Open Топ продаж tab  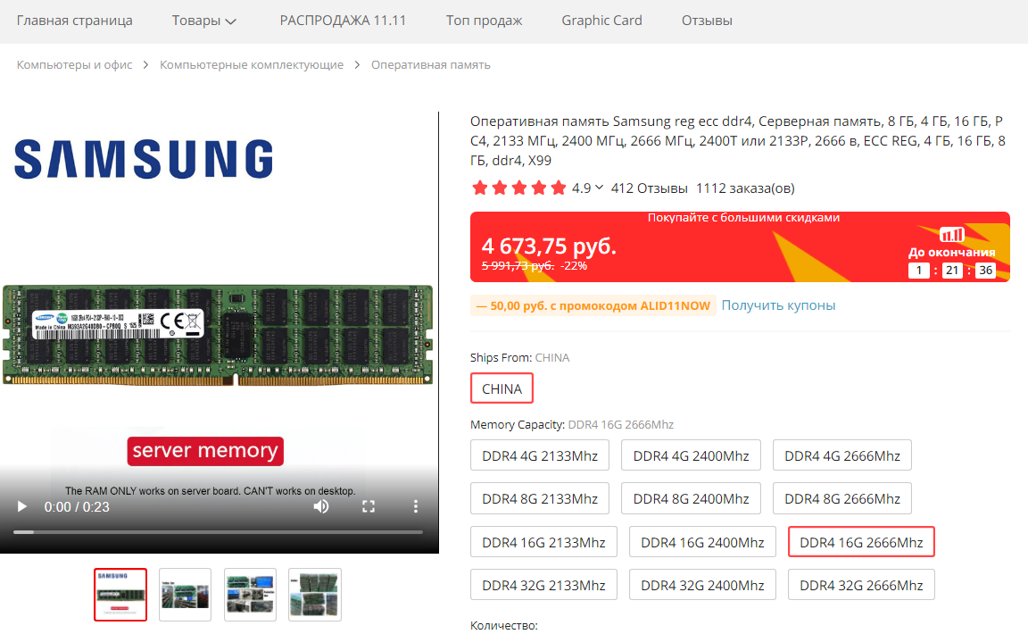click(x=484, y=21)
